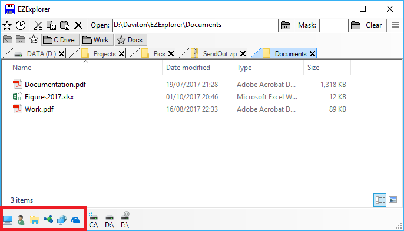Open the Work bookmark
Viewport: 404px width, 231px height.
[x=97, y=39]
